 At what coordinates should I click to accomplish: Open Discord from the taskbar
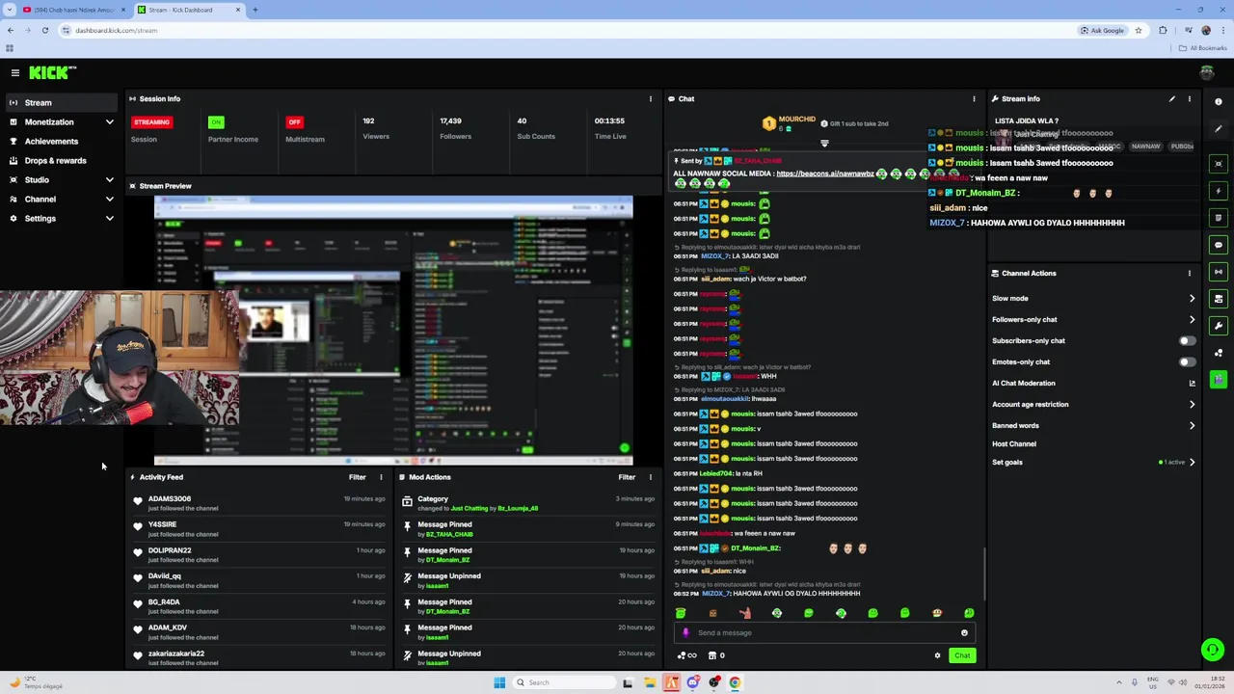click(x=692, y=682)
